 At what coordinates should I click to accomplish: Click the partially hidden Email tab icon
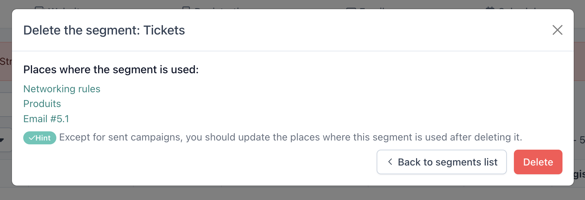click(x=351, y=8)
